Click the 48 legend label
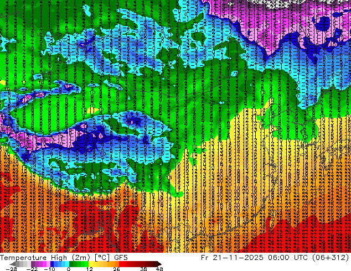The height and width of the screenshot is (271, 351). click(x=159, y=269)
